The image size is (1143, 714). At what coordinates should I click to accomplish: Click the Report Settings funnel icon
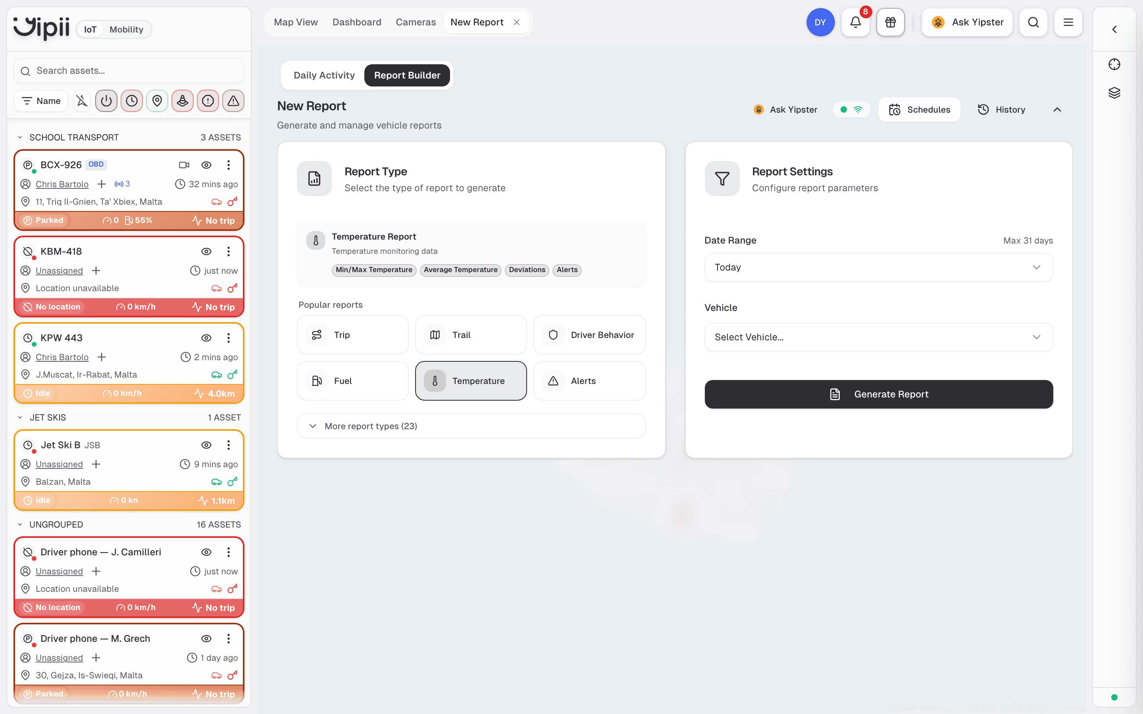722,178
